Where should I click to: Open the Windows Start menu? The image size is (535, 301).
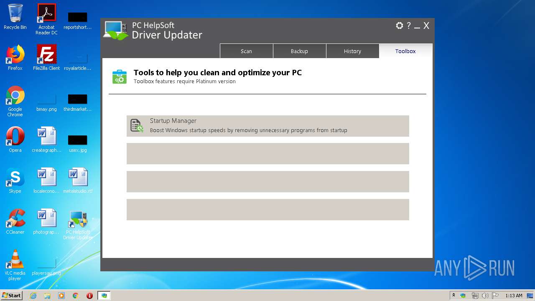coord(12,295)
